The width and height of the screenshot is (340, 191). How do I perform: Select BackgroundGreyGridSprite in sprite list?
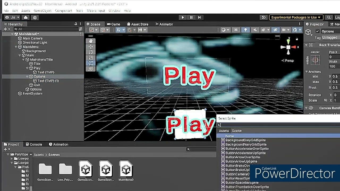[x=245, y=140]
